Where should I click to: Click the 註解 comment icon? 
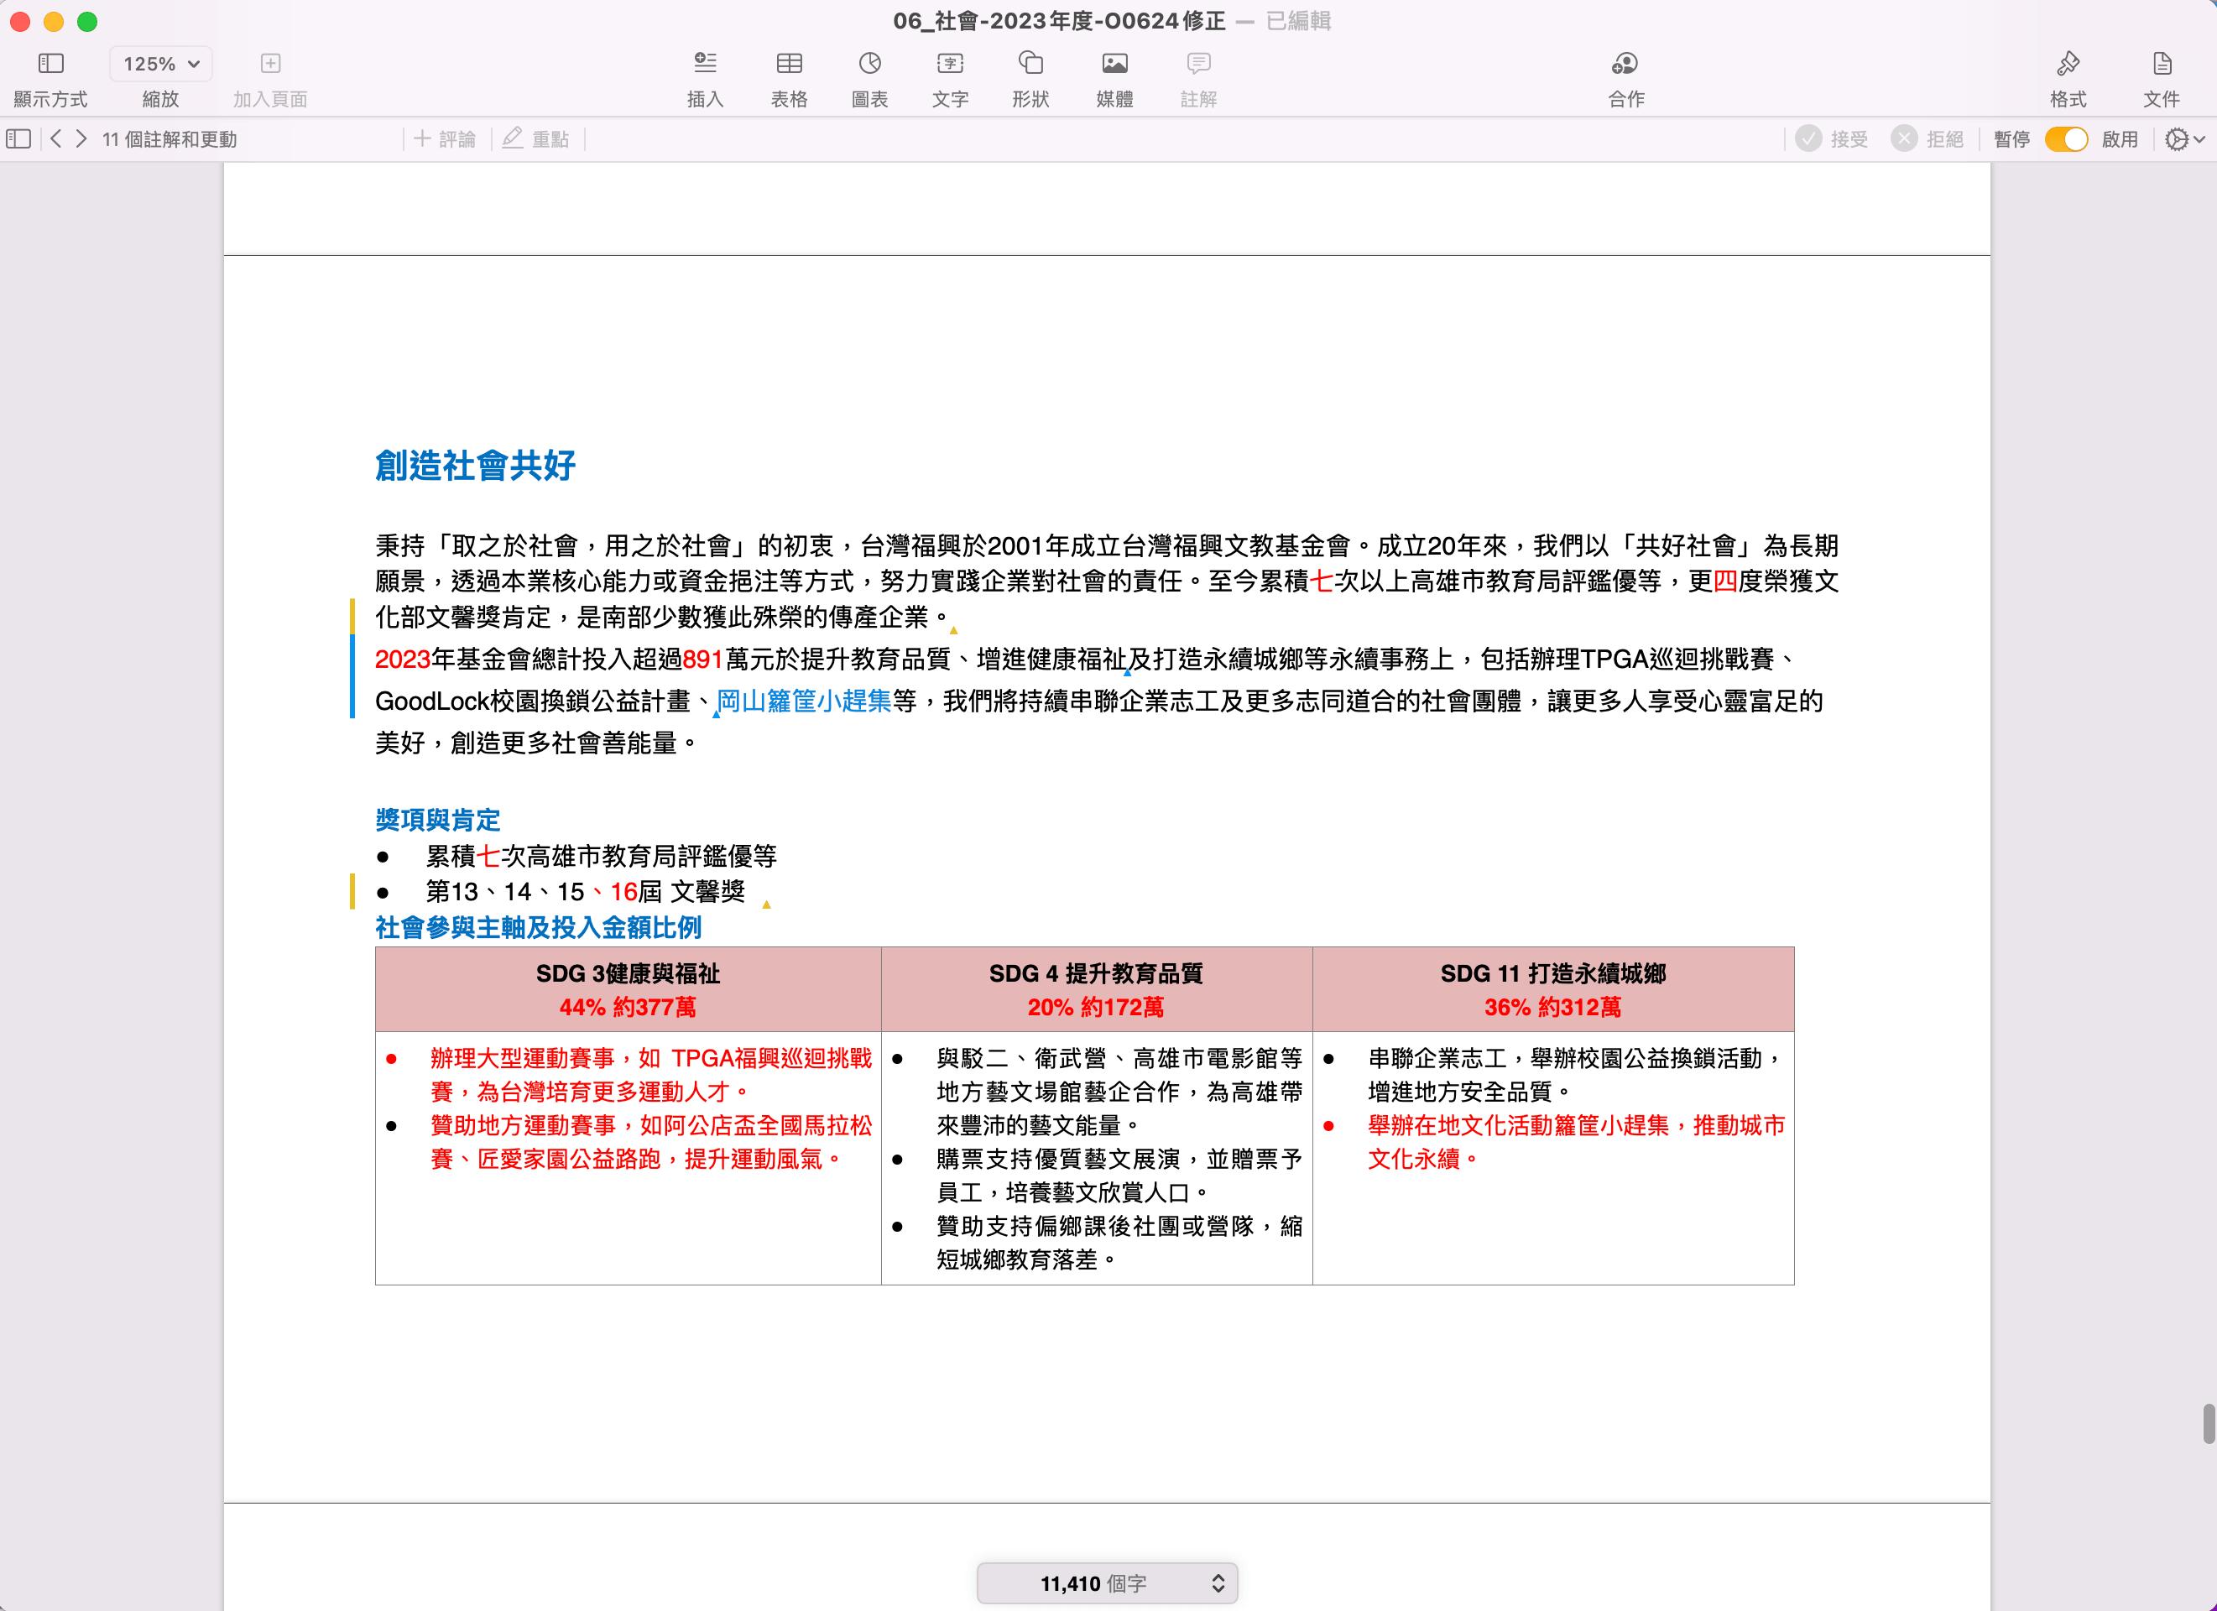(1198, 64)
